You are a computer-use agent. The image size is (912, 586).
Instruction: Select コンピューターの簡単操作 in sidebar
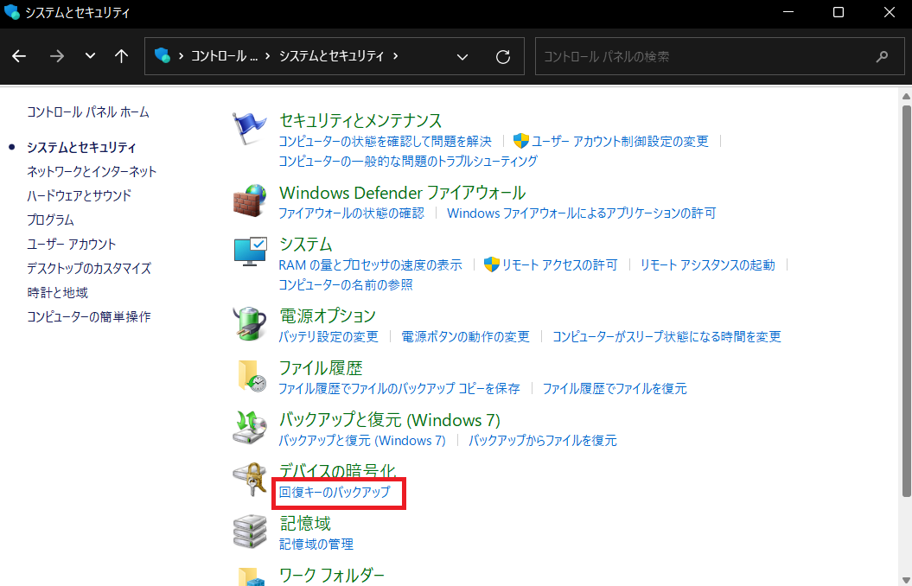click(x=88, y=317)
